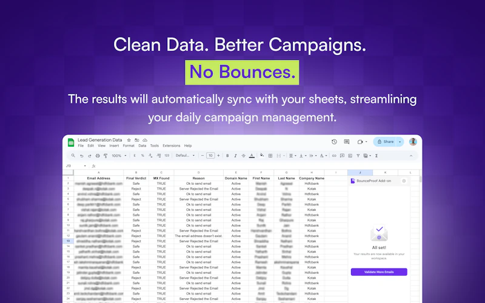485x303 pixels.
Task: Create a filter
Action: [x=358, y=156]
